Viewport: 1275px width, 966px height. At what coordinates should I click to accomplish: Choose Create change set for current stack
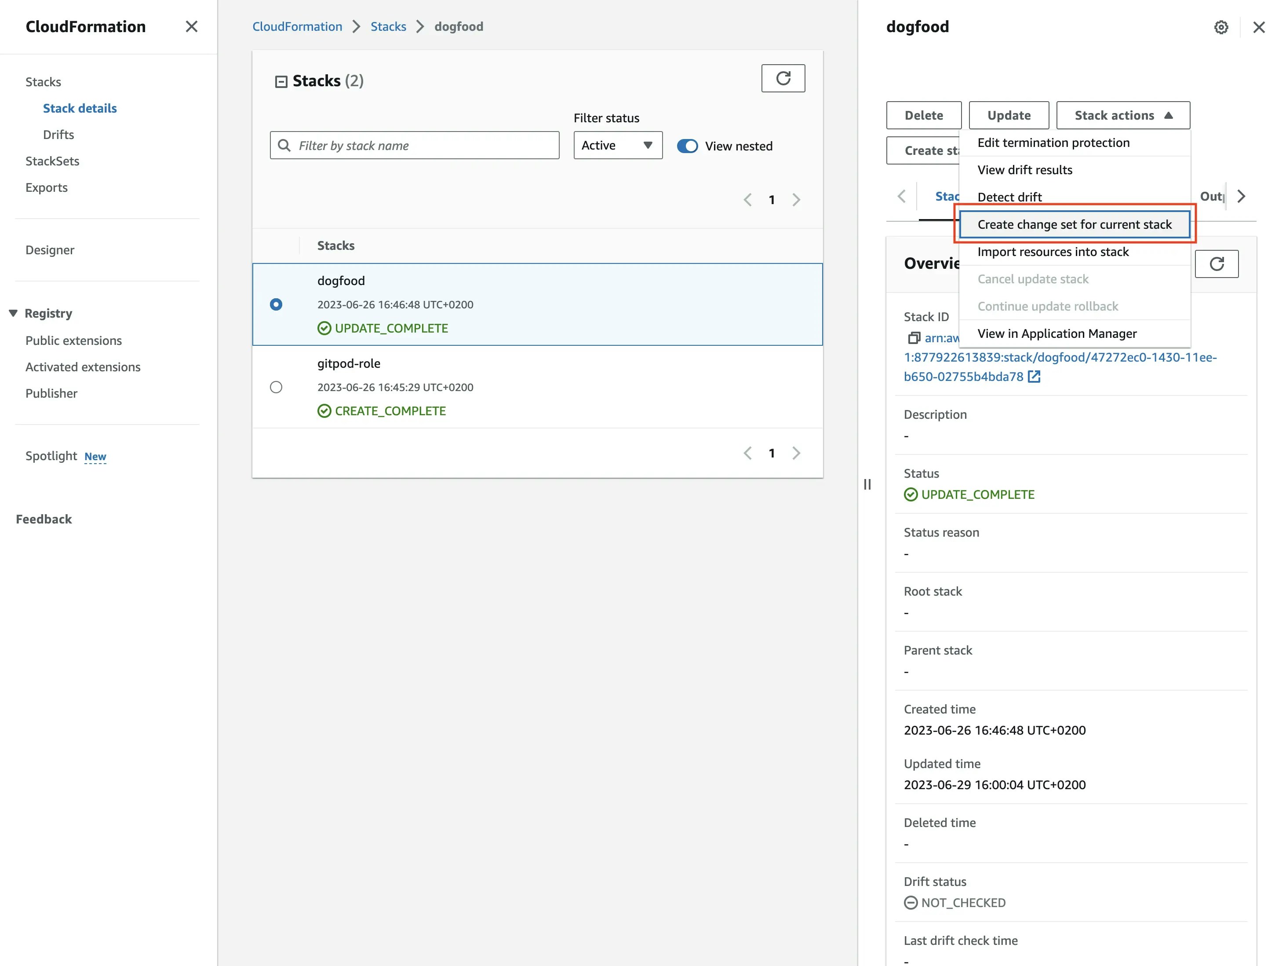point(1074,224)
